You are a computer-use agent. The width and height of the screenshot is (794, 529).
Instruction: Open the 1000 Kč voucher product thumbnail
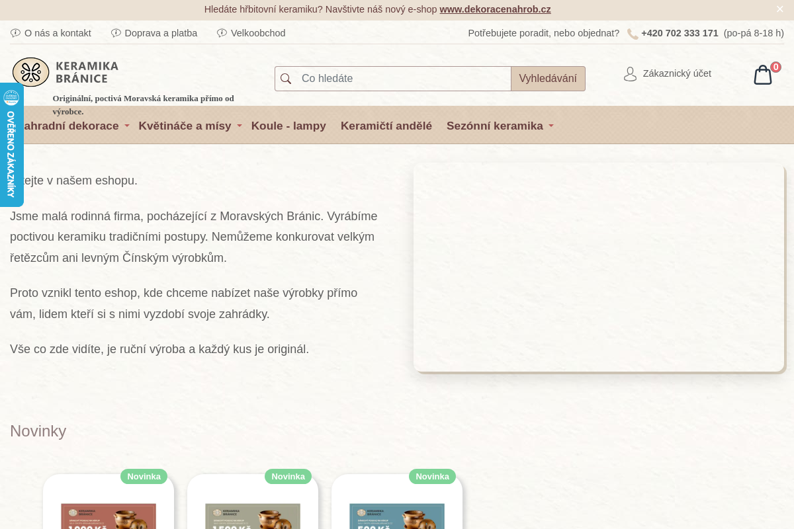(x=109, y=516)
